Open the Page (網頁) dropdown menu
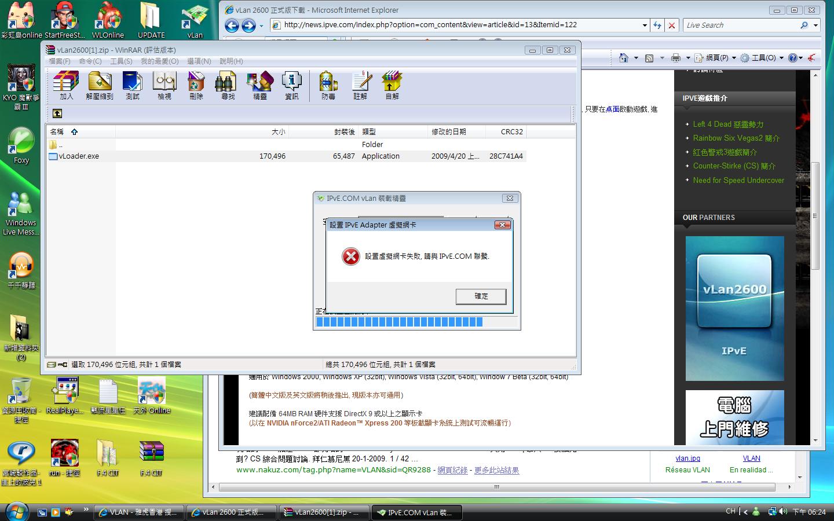This screenshot has width=834, height=521. tap(715, 58)
